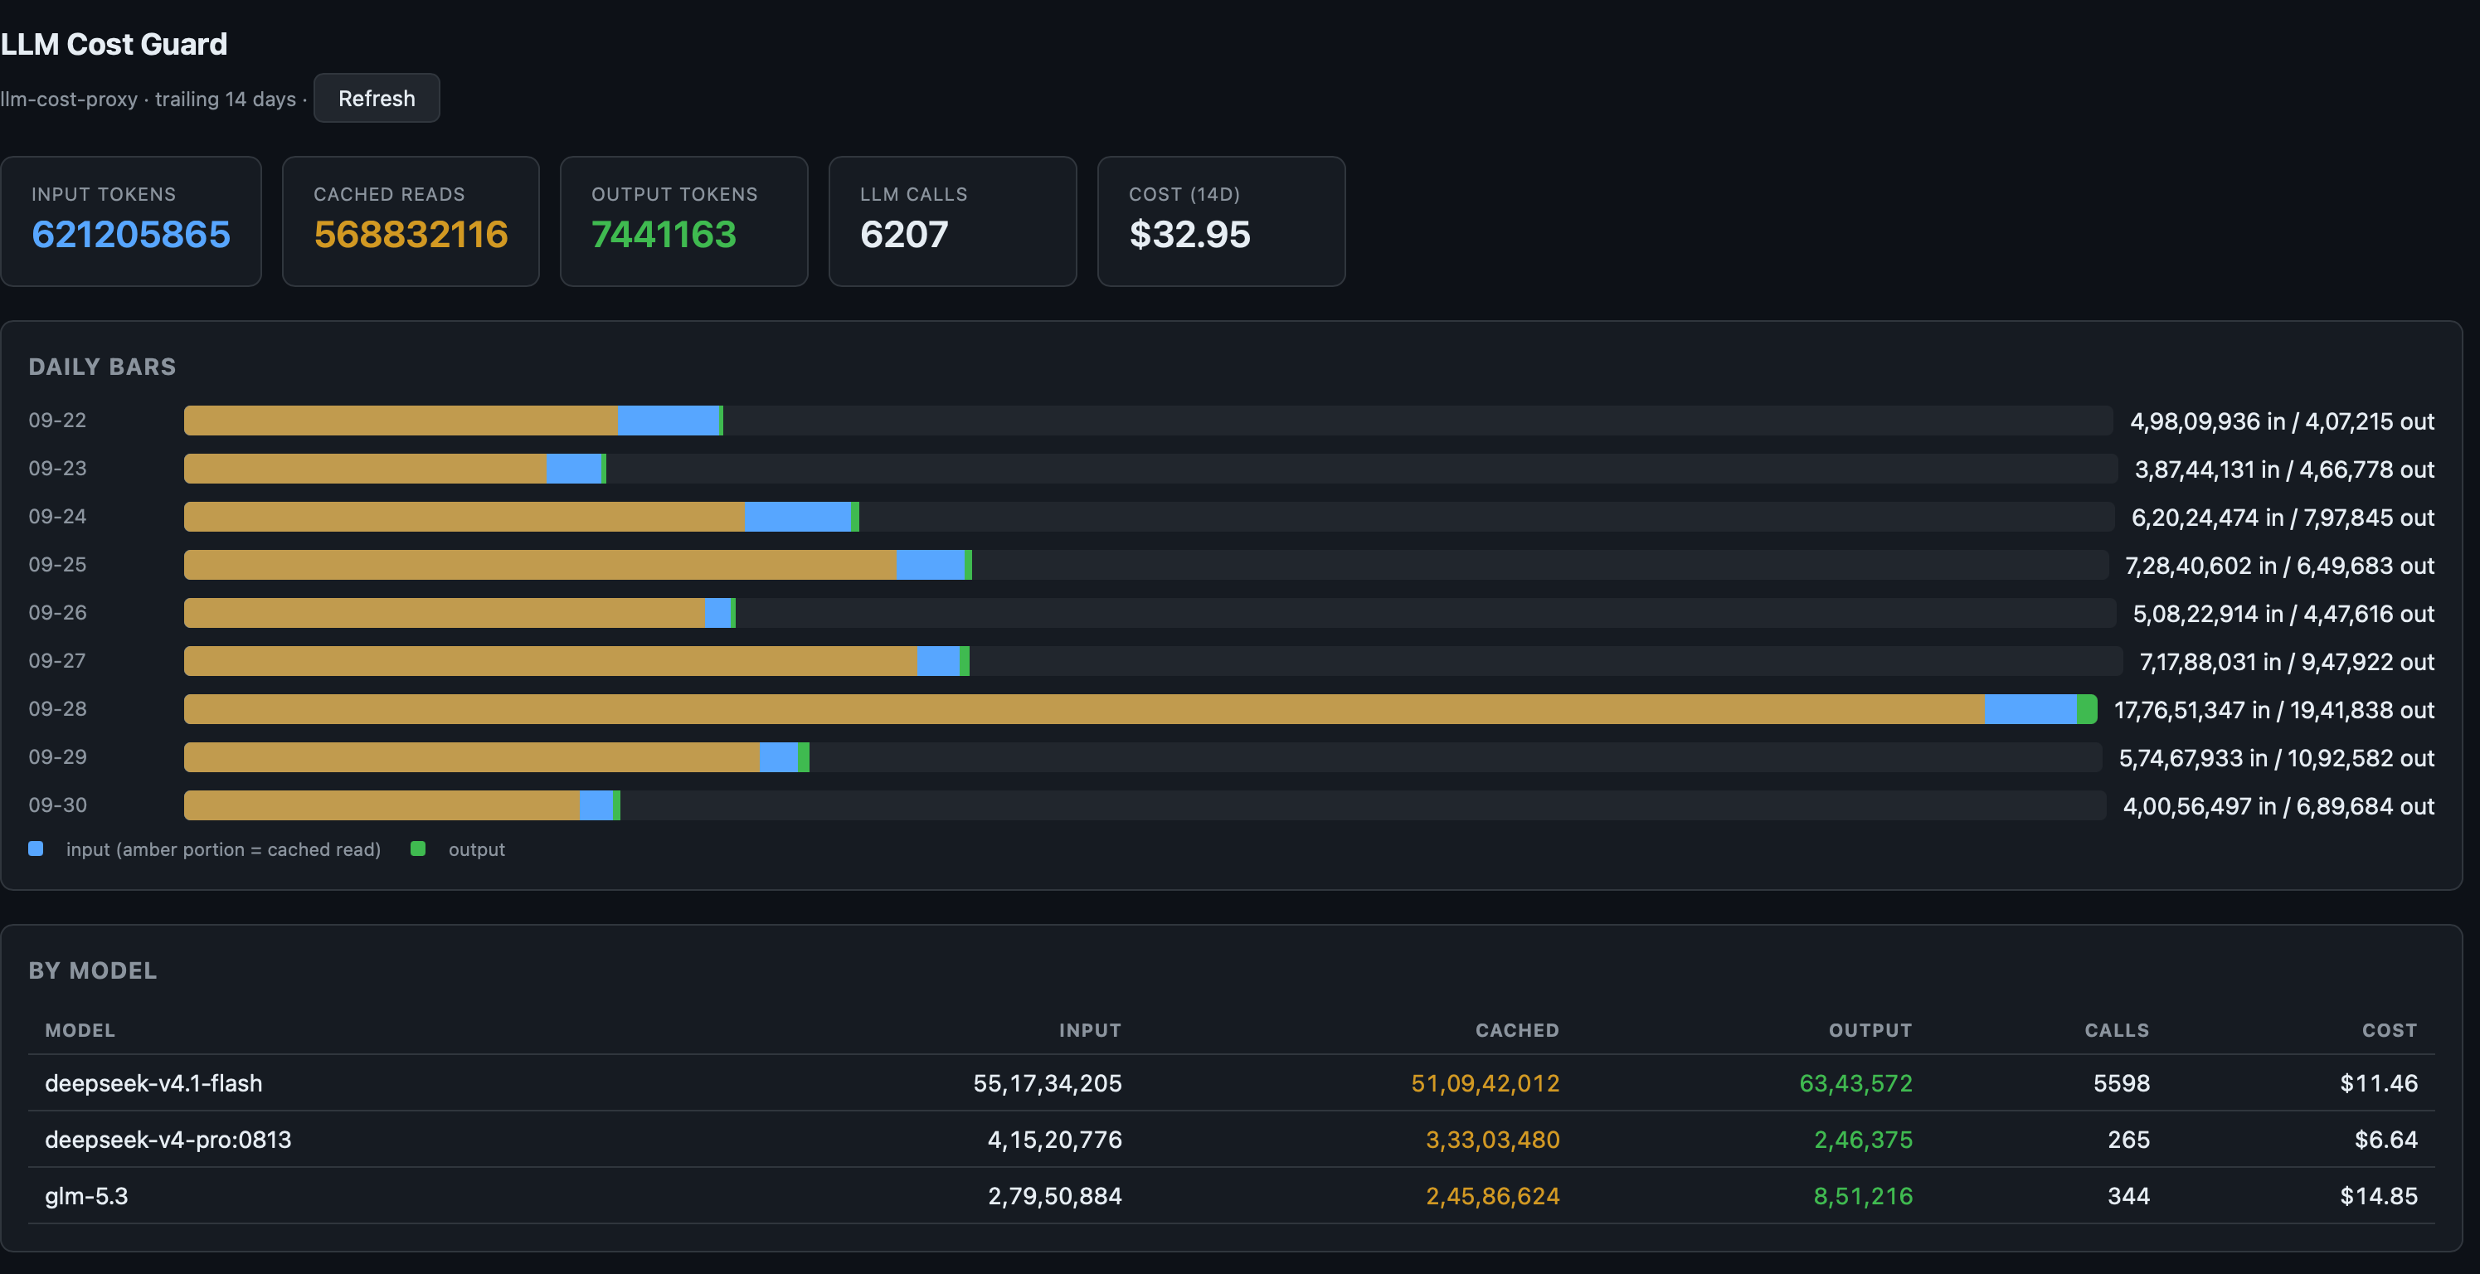This screenshot has width=2480, height=1274.
Task: Click '3,87,44,131 in / 4,66,778 out' text
Action: pos(2284,470)
